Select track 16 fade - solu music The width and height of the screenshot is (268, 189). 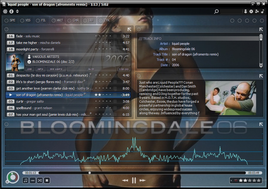coord(68,36)
